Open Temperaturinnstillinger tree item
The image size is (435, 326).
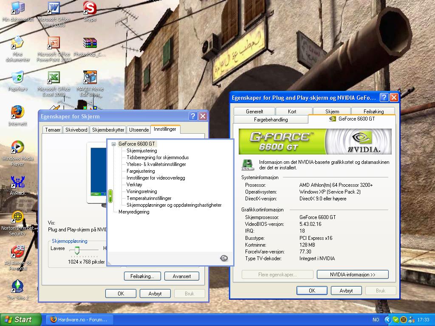point(149,198)
